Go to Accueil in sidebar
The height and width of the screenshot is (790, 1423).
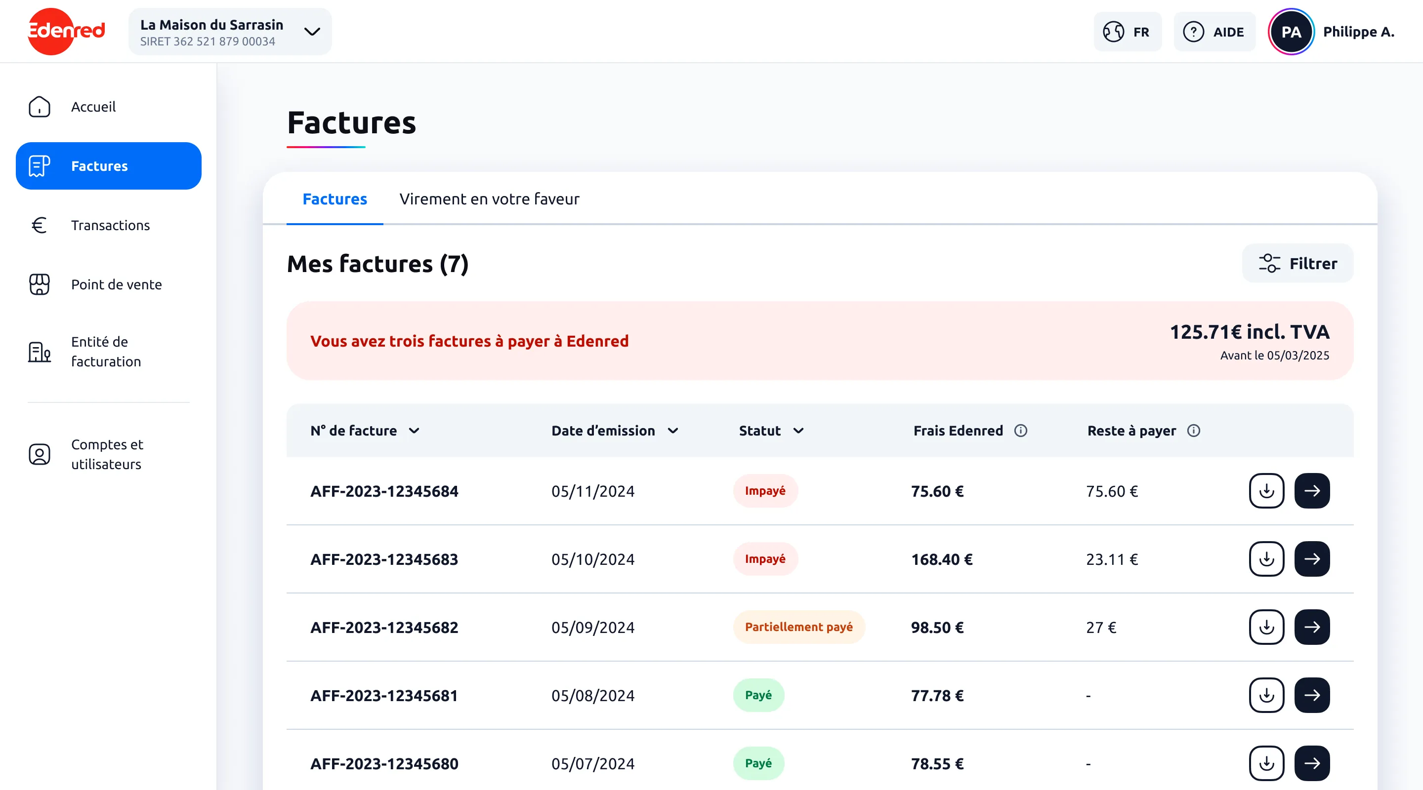point(108,107)
